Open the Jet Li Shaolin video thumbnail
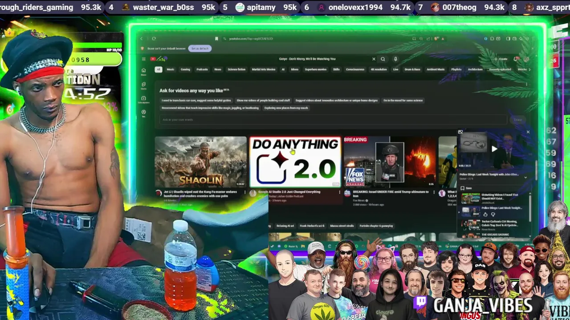Image resolution: width=570 pixels, height=320 pixels. (200, 161)
